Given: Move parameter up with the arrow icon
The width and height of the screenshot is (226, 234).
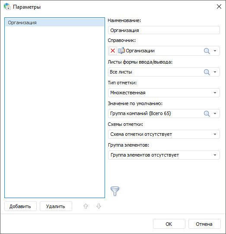Looking at the screenshot, I should click(86, 206).
